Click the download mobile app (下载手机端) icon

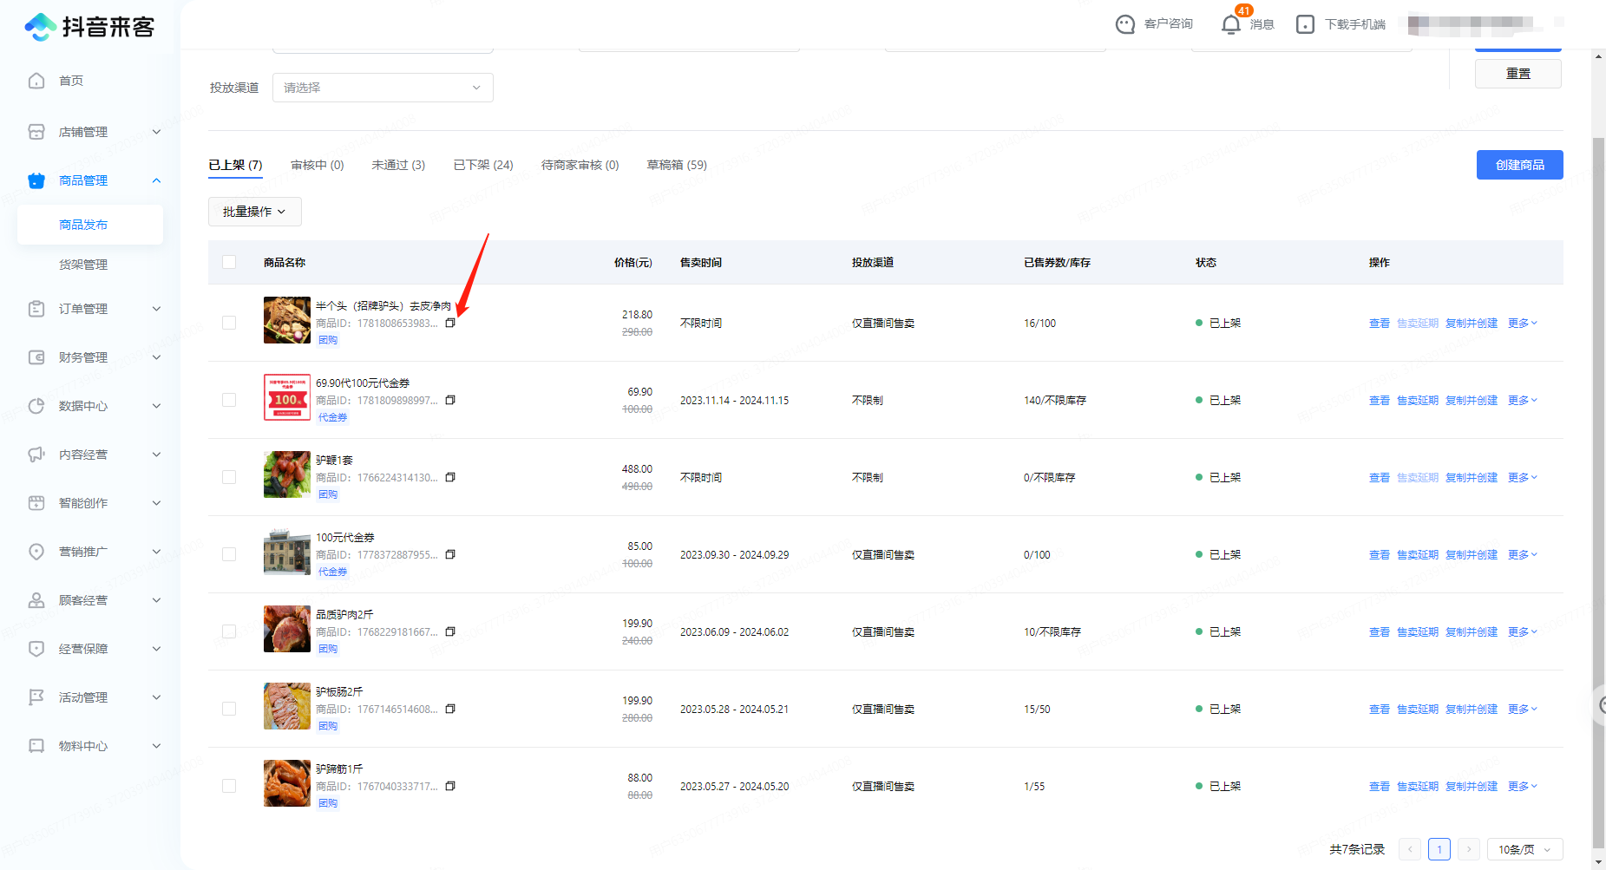point(1305,24)
